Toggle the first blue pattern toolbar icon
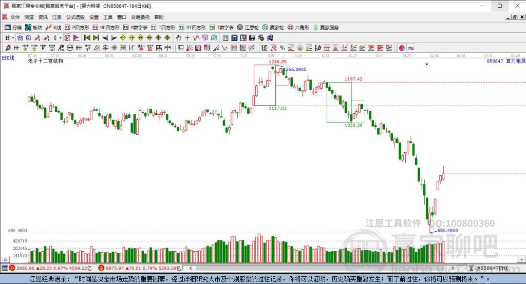The image size is (526, 284). tap(20, 38)
